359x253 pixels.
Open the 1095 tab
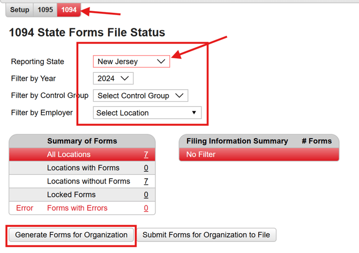46,10
